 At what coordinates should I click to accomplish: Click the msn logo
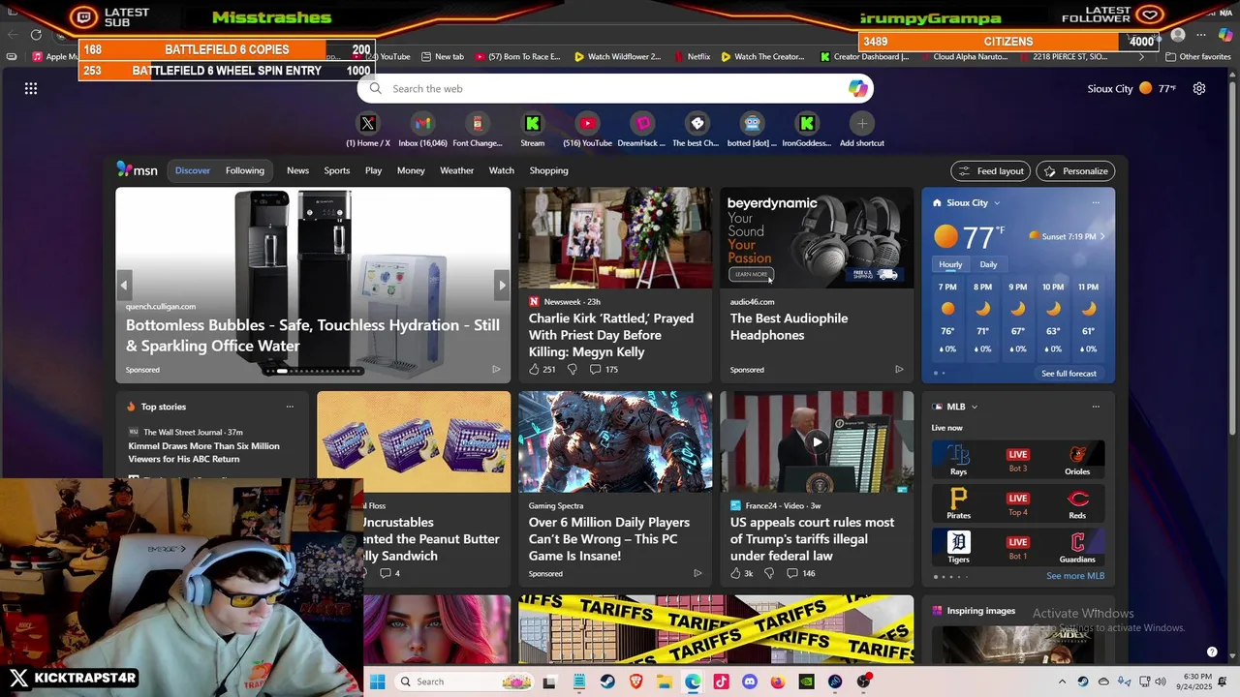coord(137,170)
